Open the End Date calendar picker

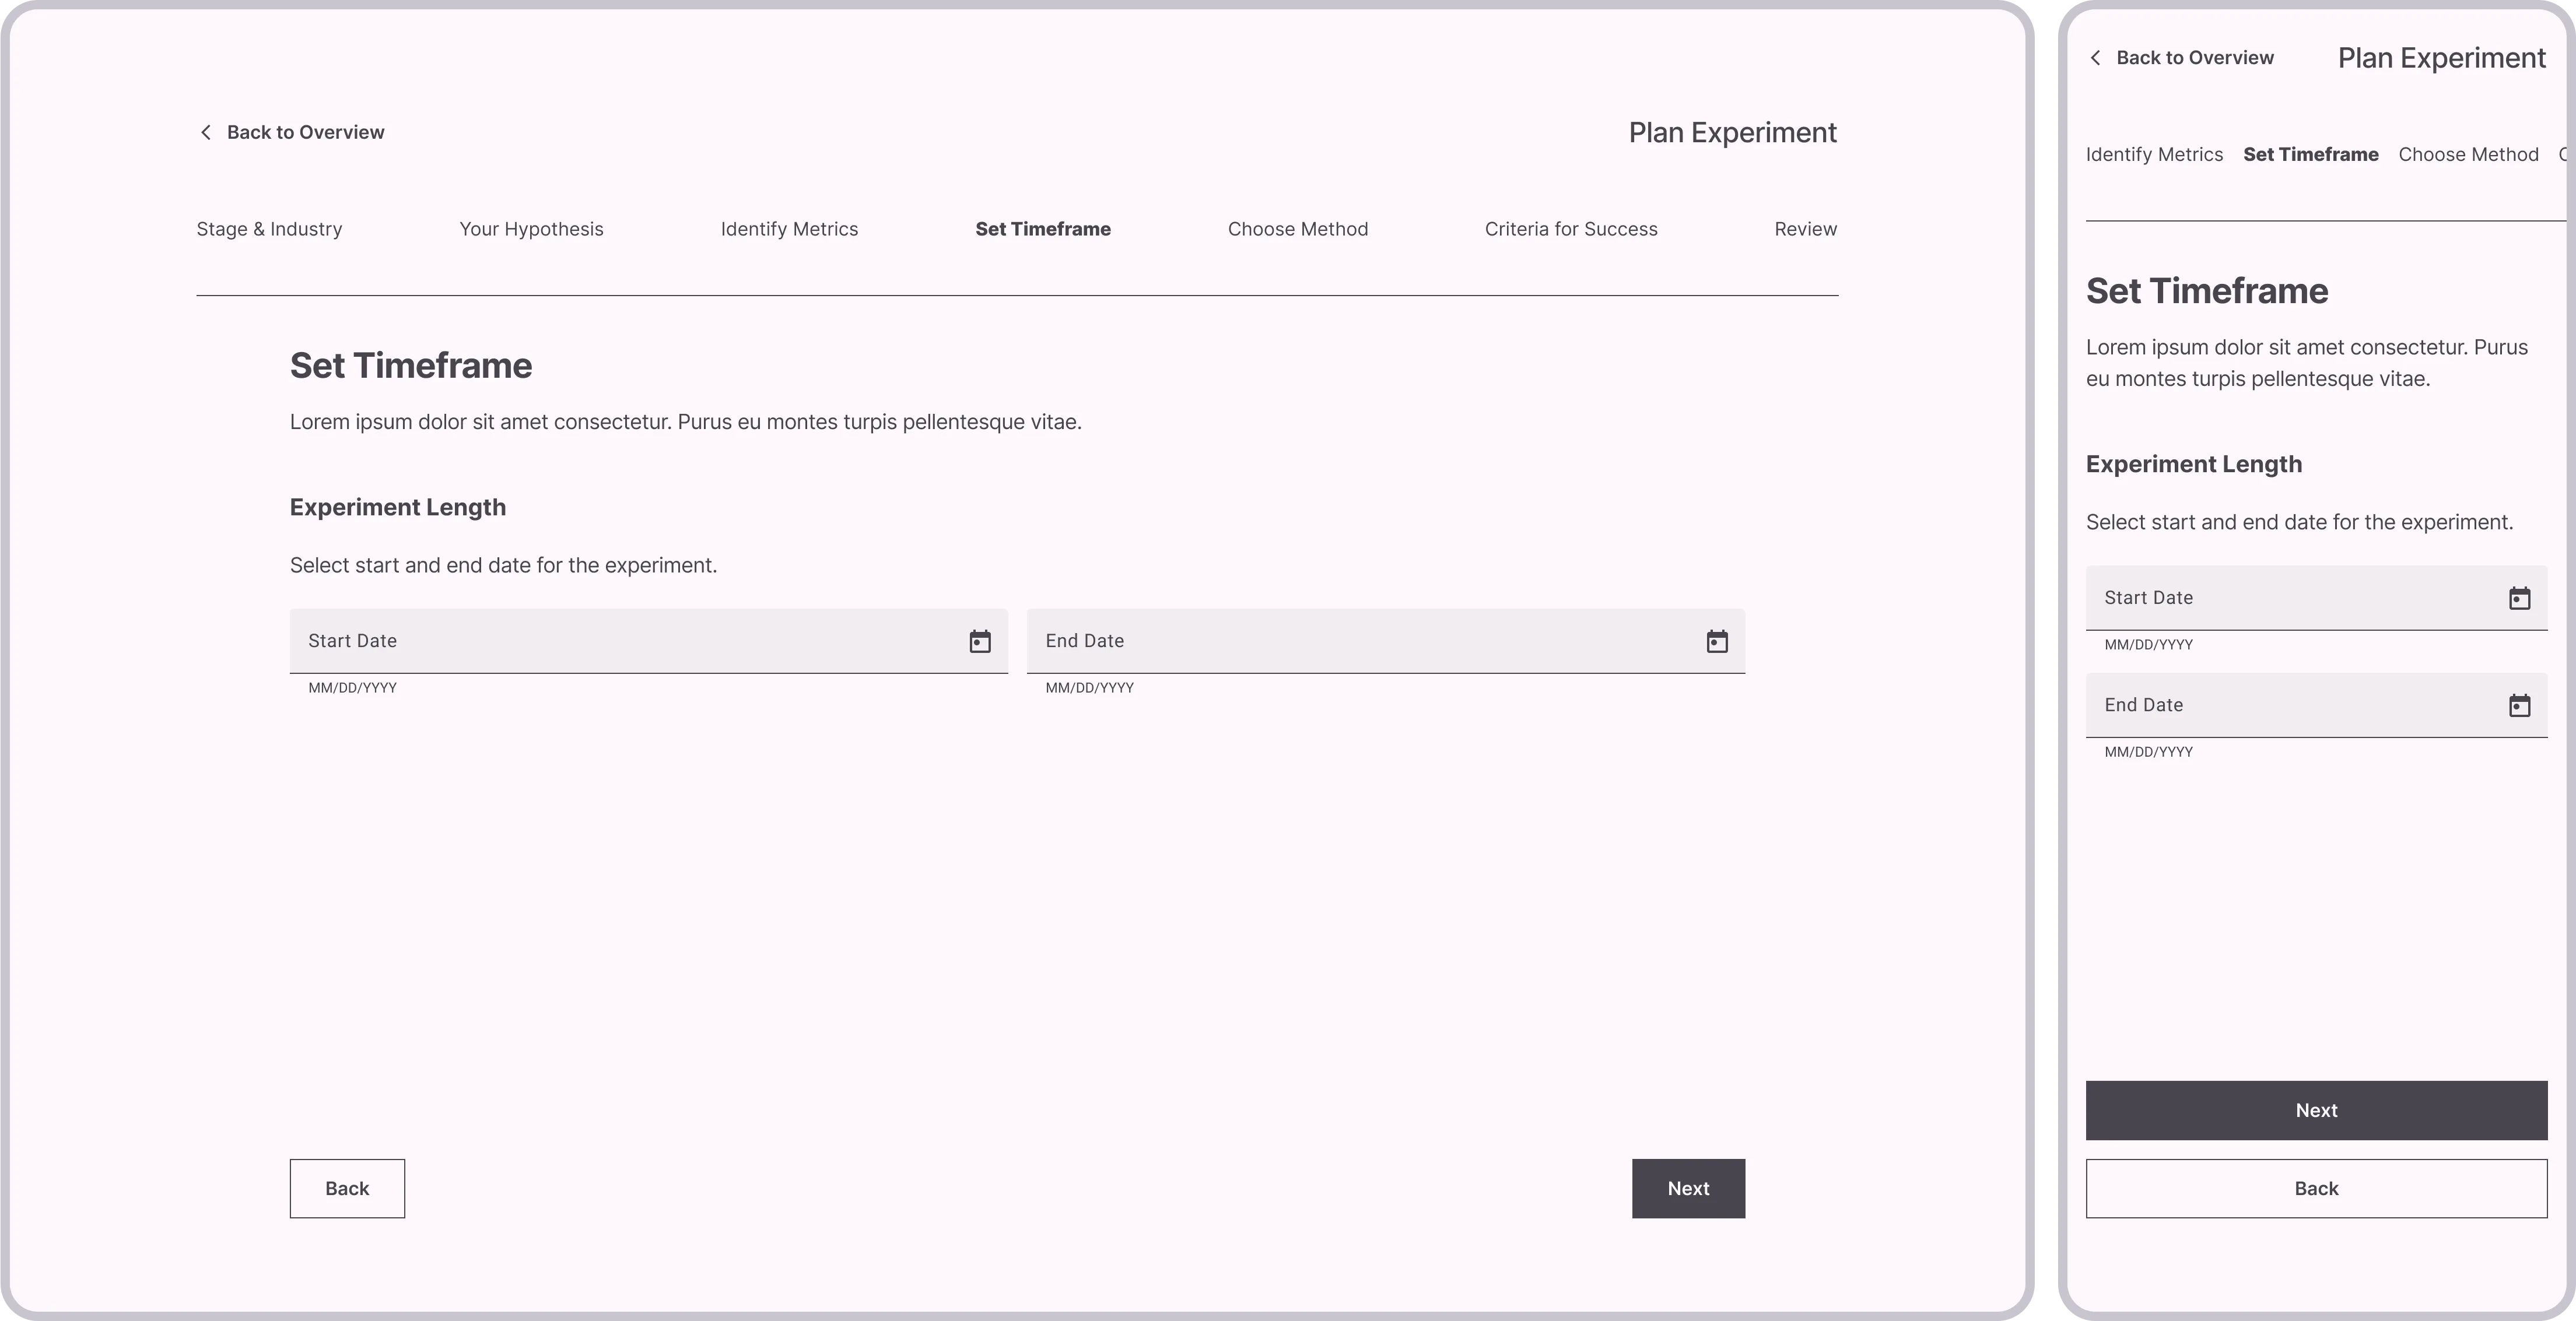[1717, 641]
